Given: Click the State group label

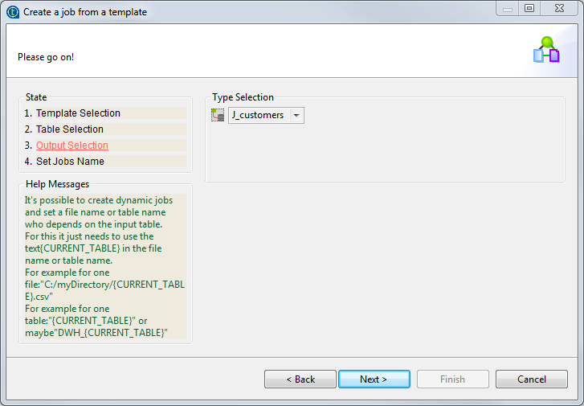Looking at the screenshot, I should tap(36, 97).
